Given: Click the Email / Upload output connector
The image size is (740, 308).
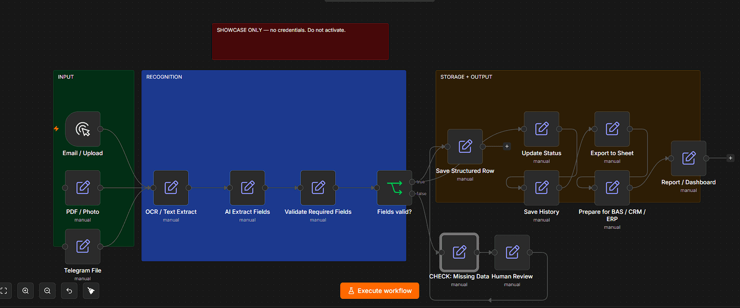Looking at the screenshot, I should (100, 129).
